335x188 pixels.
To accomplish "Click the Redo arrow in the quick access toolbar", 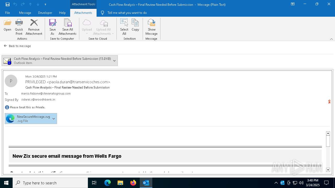I will point(23,4).
